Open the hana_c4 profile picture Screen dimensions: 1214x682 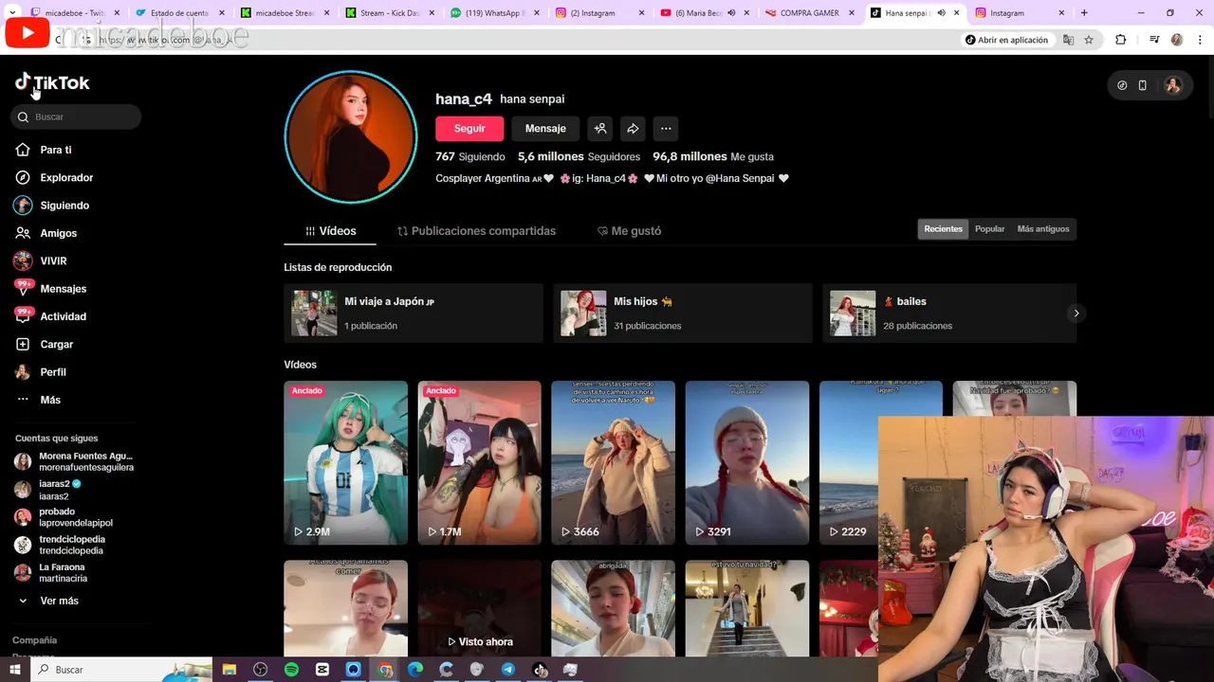[x=351, y=136]
